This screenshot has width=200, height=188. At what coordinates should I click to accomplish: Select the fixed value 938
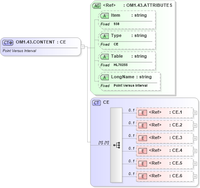coord(116,24)
